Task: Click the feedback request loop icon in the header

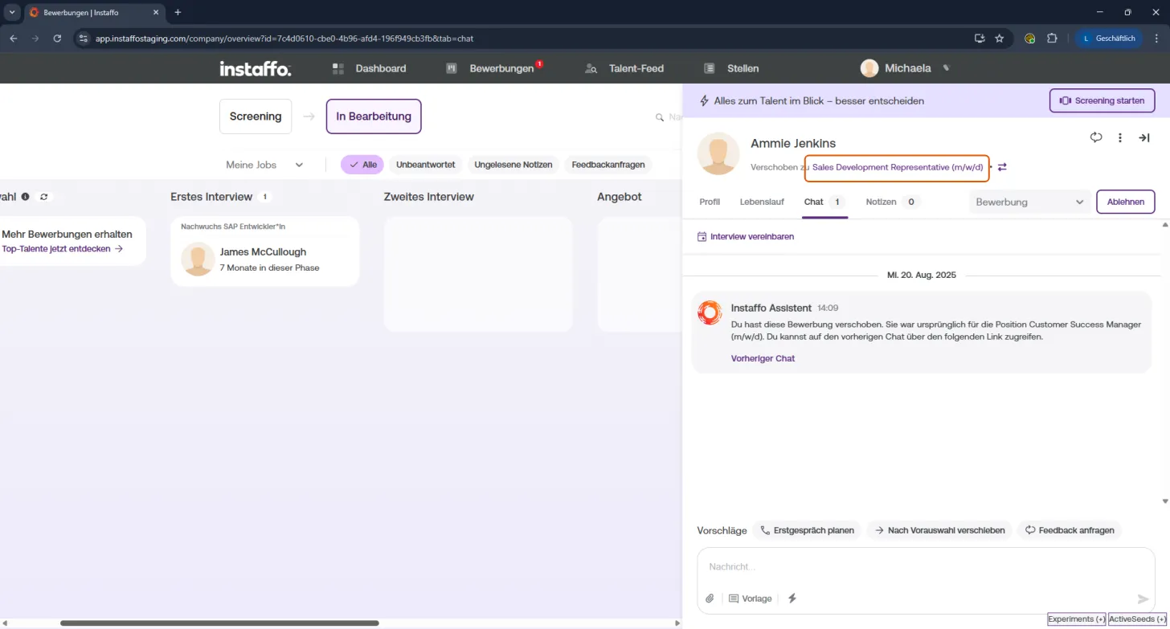Action: 1096,137
